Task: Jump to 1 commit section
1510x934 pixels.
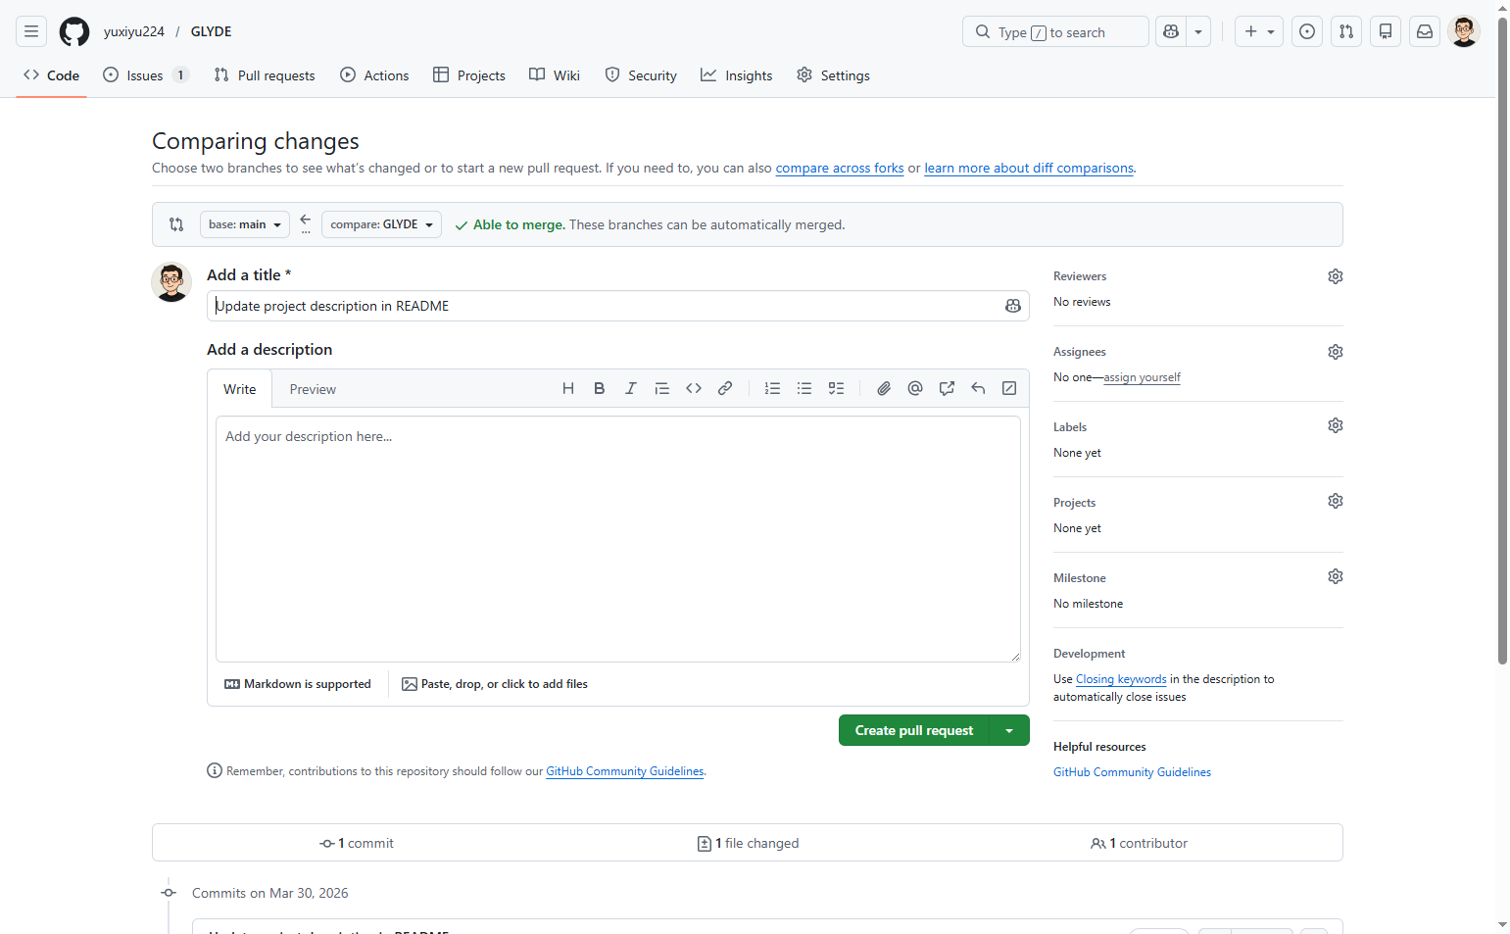Action: 357,843
